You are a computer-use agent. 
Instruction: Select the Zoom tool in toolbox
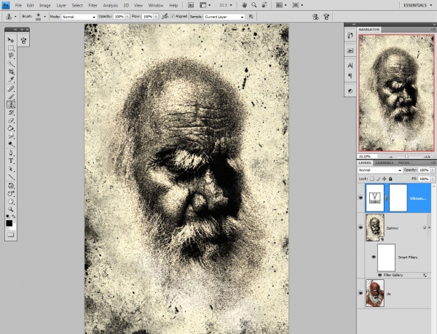[11, 209]
